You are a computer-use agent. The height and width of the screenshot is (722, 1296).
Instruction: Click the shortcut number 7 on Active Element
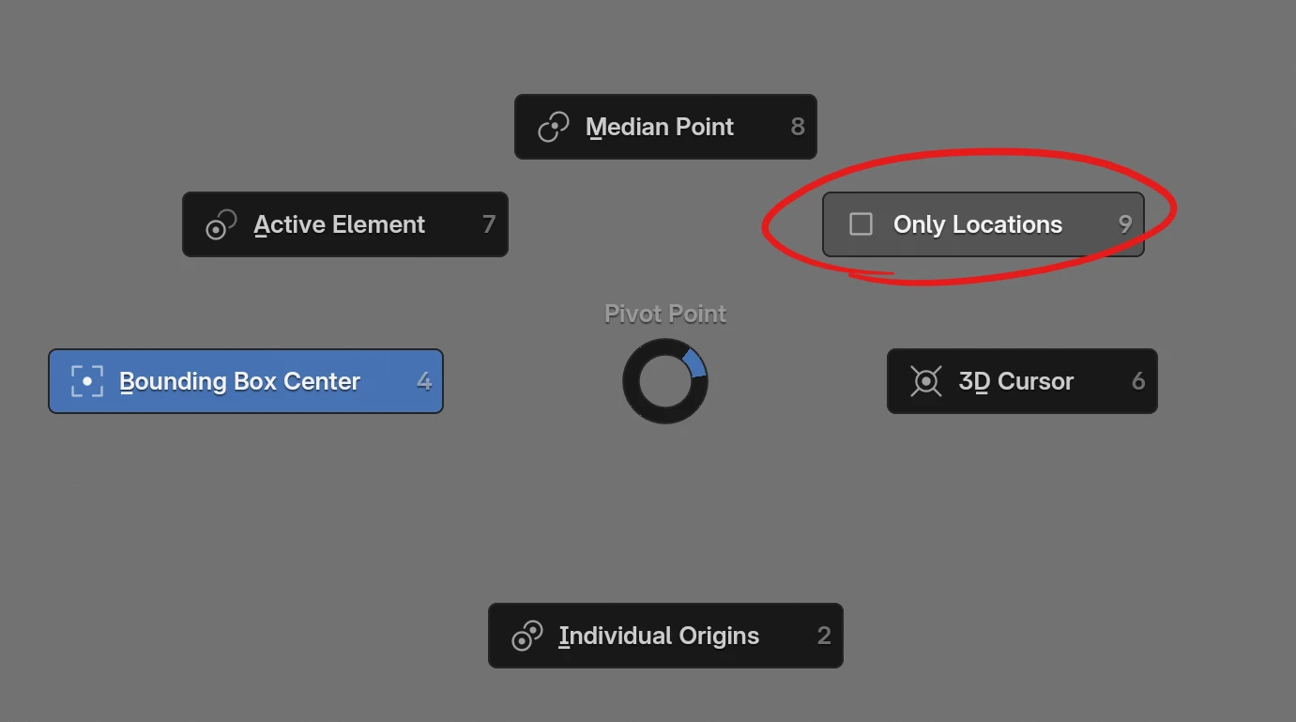coord(488,225)
